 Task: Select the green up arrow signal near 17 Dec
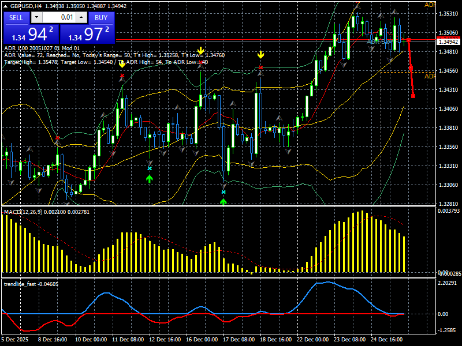pos(223,202)
